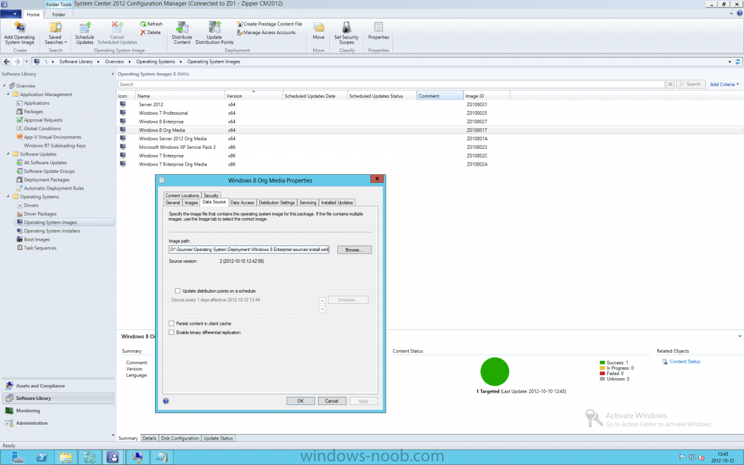Collapse Software Updates tree node

(9, 154)
